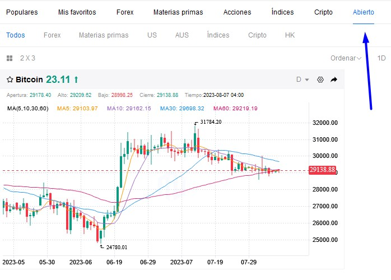Click the MA(5,10,30,60) indicator label
The image size is (391, 280).
[x=28, y=108]
